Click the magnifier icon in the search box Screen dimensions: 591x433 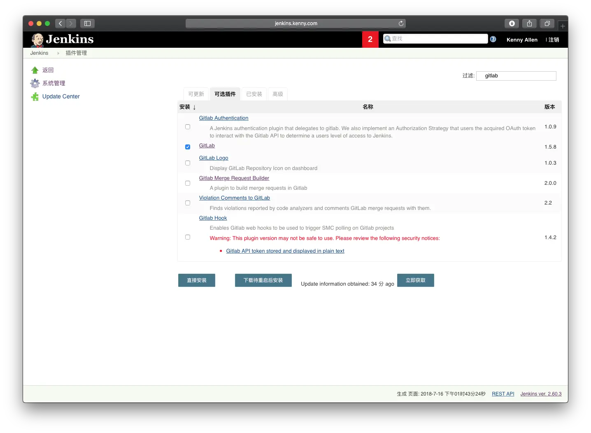387,39
